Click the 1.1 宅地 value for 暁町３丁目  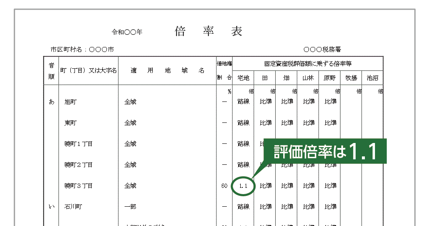click(x=243, y=186)
